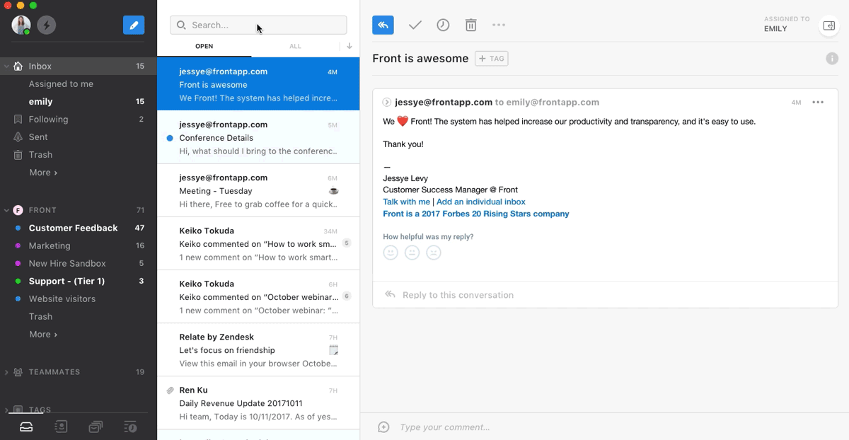Change sort order with the arrow icon

click(x=349, y=46)
